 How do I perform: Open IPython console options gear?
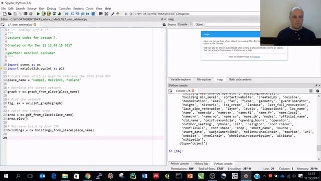pyautogui.click(x=317, y=90)
